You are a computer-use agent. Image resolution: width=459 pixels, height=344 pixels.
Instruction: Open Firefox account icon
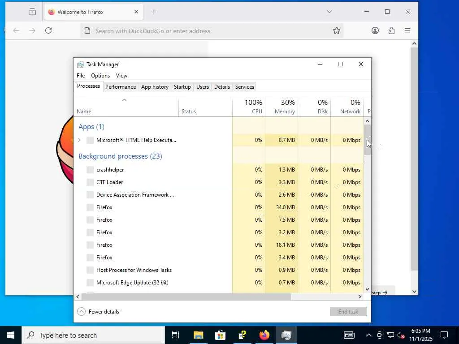(x=375, y=30)
